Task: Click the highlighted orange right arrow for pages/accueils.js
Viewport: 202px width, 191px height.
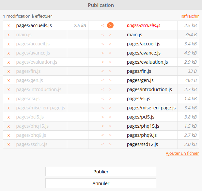Action: [110, 25]
